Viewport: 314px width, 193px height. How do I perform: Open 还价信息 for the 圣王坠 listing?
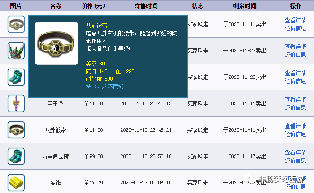[295, 107]
